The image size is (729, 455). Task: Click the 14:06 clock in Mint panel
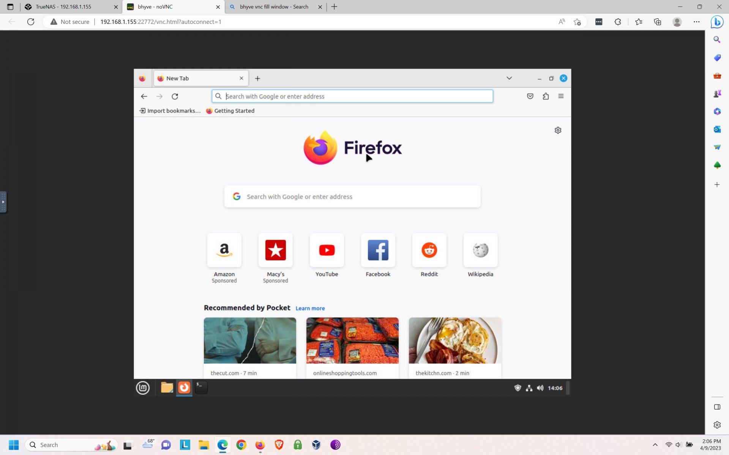(555, 388)
